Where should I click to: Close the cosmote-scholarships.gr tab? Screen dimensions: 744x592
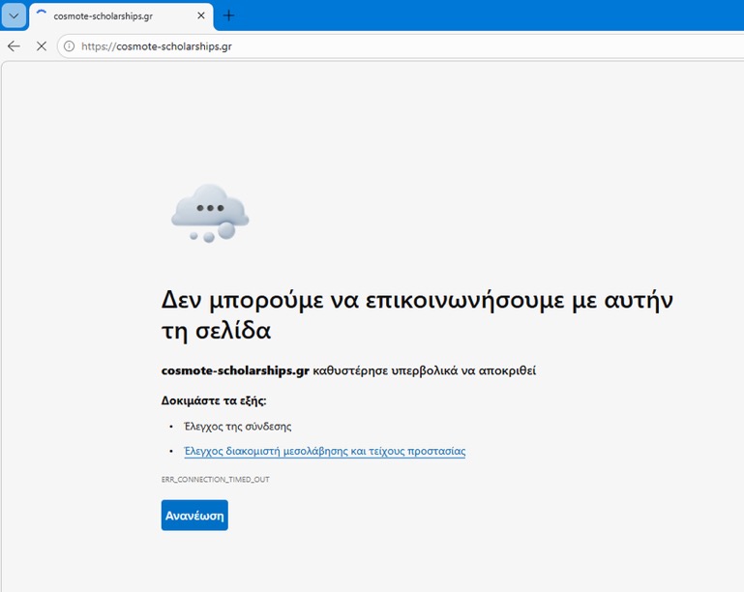(201, 15)
